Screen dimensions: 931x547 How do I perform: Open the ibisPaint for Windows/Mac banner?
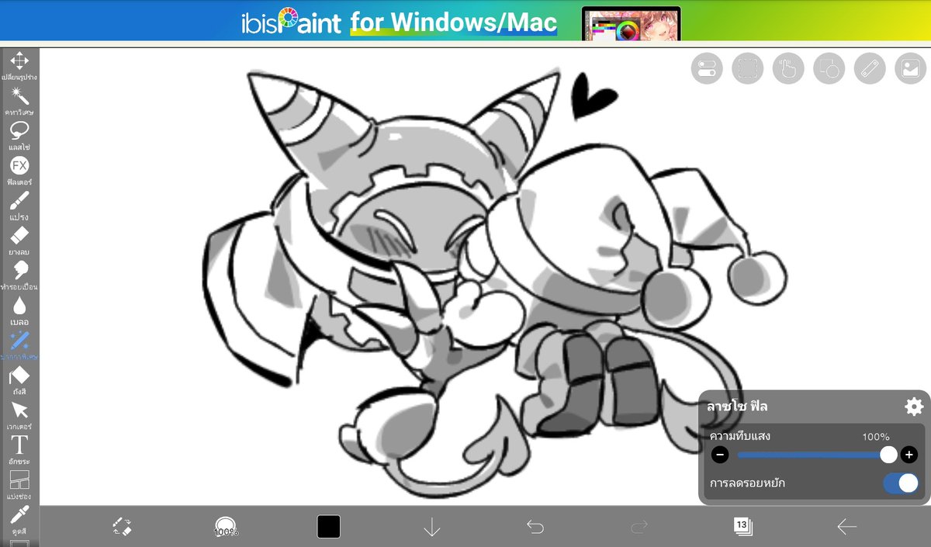point(465,20)
